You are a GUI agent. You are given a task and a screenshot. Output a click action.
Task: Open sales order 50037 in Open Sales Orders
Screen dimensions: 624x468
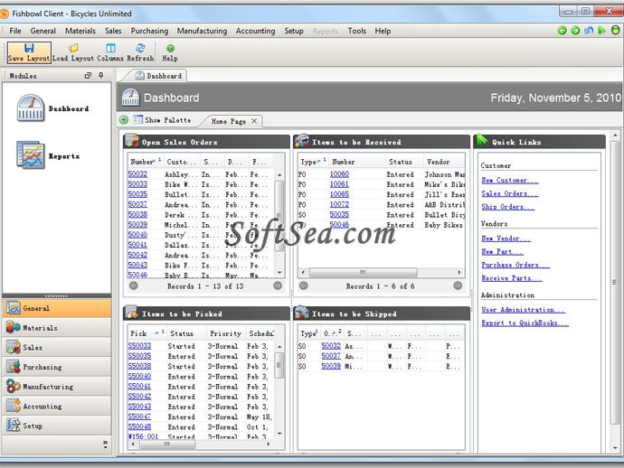click(x=137, y=204)
